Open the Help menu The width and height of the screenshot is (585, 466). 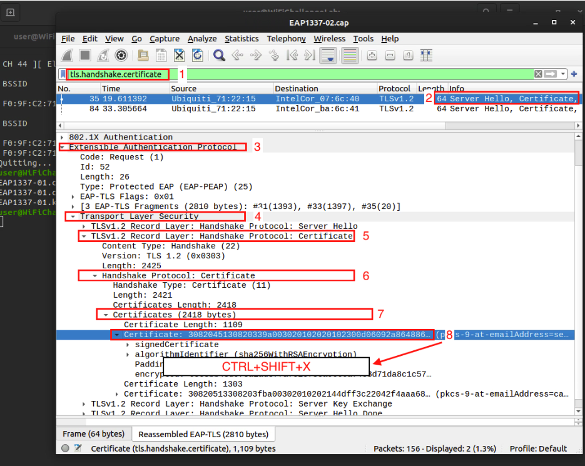pyautogui.click(x=390, y=39)
